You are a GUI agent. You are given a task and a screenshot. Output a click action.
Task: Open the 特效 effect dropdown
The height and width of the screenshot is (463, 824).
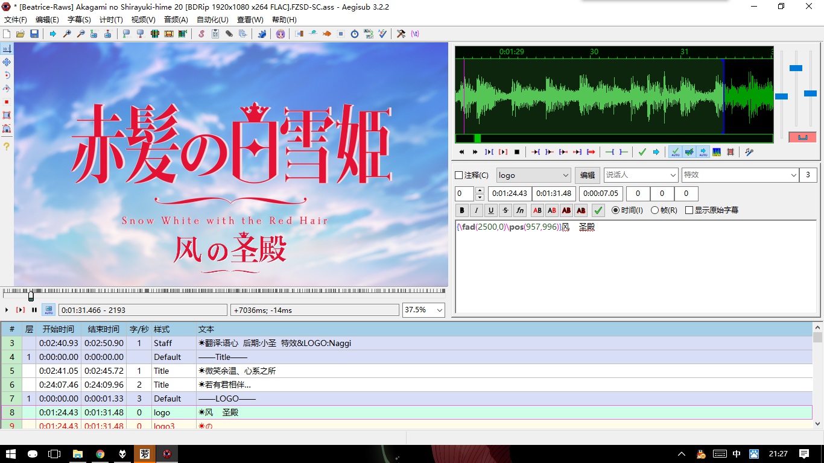pyautogui.click(x=740, y=175)
